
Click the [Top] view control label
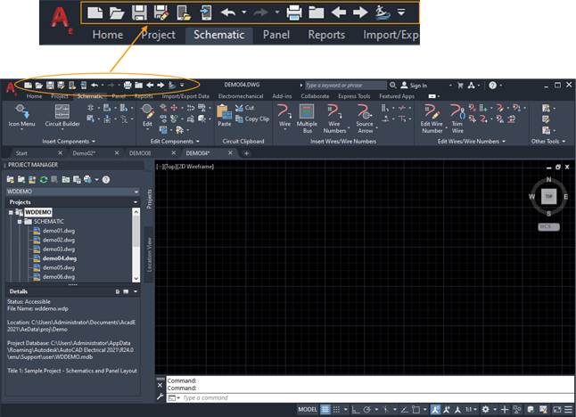(169, 167)
